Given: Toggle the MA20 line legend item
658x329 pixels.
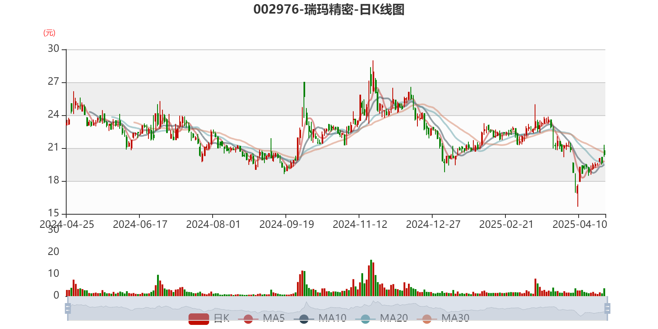Looking at the screenshot, I should coord(382,318).
